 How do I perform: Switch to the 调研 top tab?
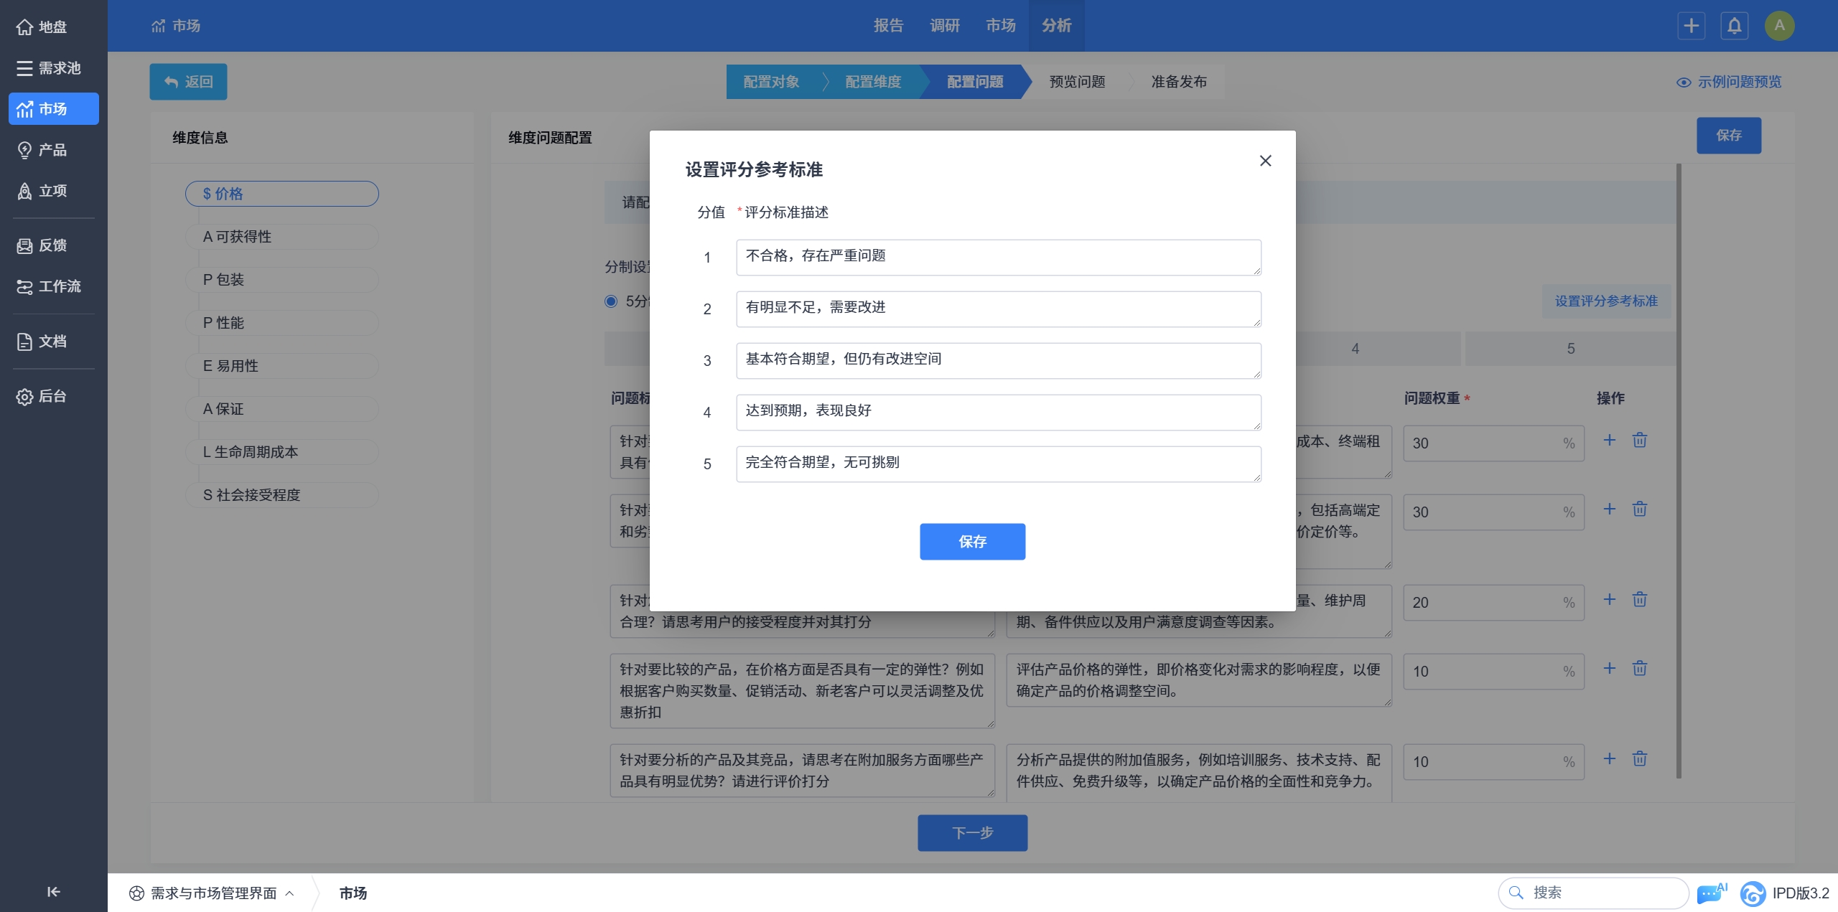(x=944, y=26)
